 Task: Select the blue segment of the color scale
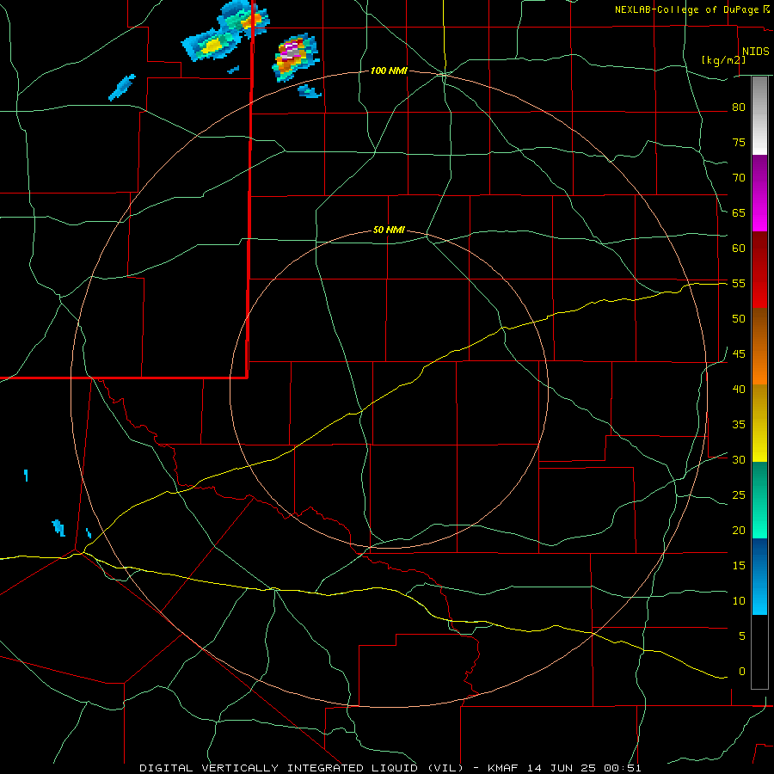tap(759, 576)
